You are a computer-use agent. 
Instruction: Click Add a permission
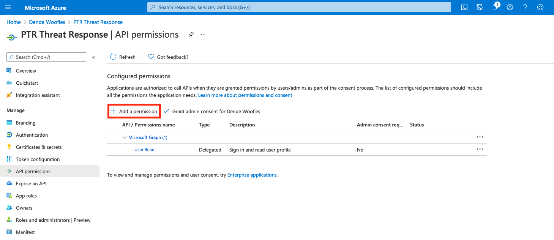click(x=134, y=111)
